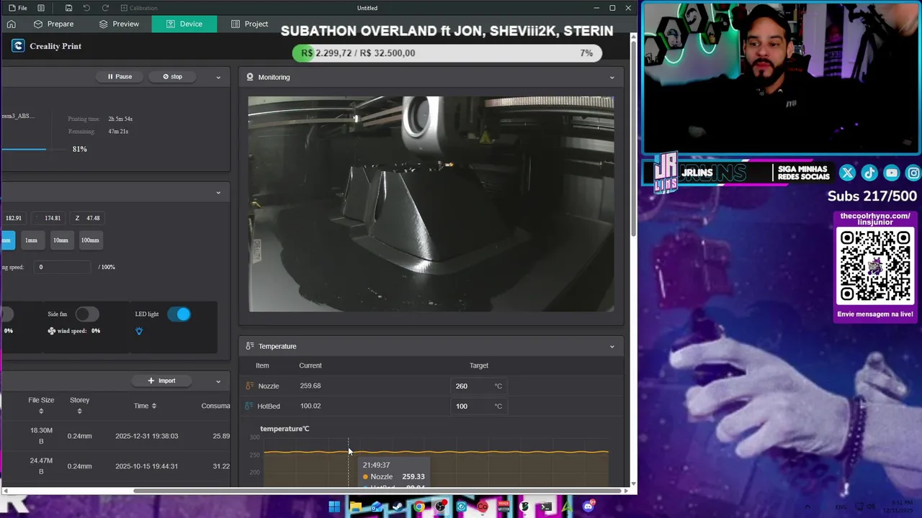The width and height of the screenshot is (922, 518).
Task: Select the 100mm step size
Action: click(90, 240)
